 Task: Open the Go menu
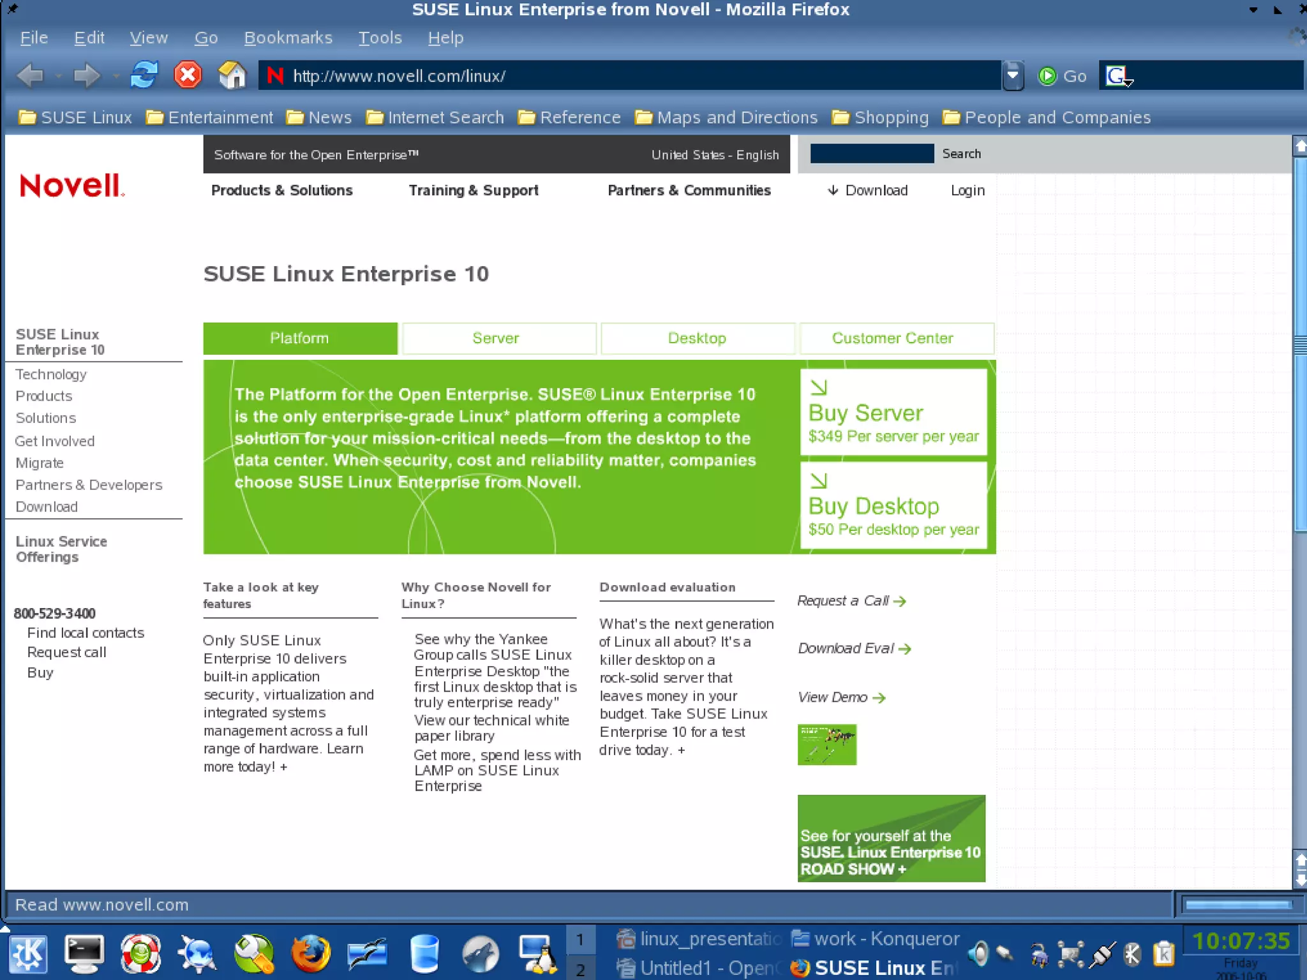[x=206, y=38]
